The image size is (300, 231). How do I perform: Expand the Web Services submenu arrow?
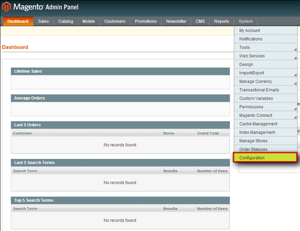(295, 58)
